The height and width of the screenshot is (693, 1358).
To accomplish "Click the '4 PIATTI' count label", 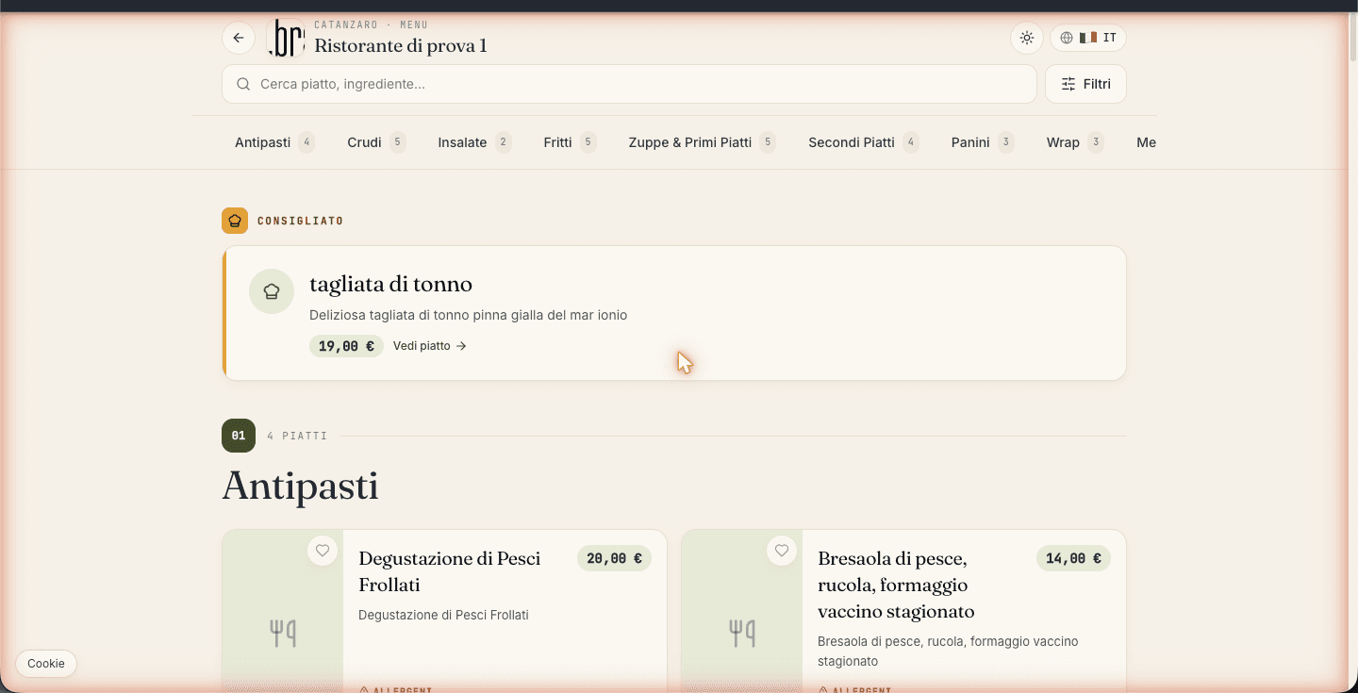I will (x=297, y=437).
